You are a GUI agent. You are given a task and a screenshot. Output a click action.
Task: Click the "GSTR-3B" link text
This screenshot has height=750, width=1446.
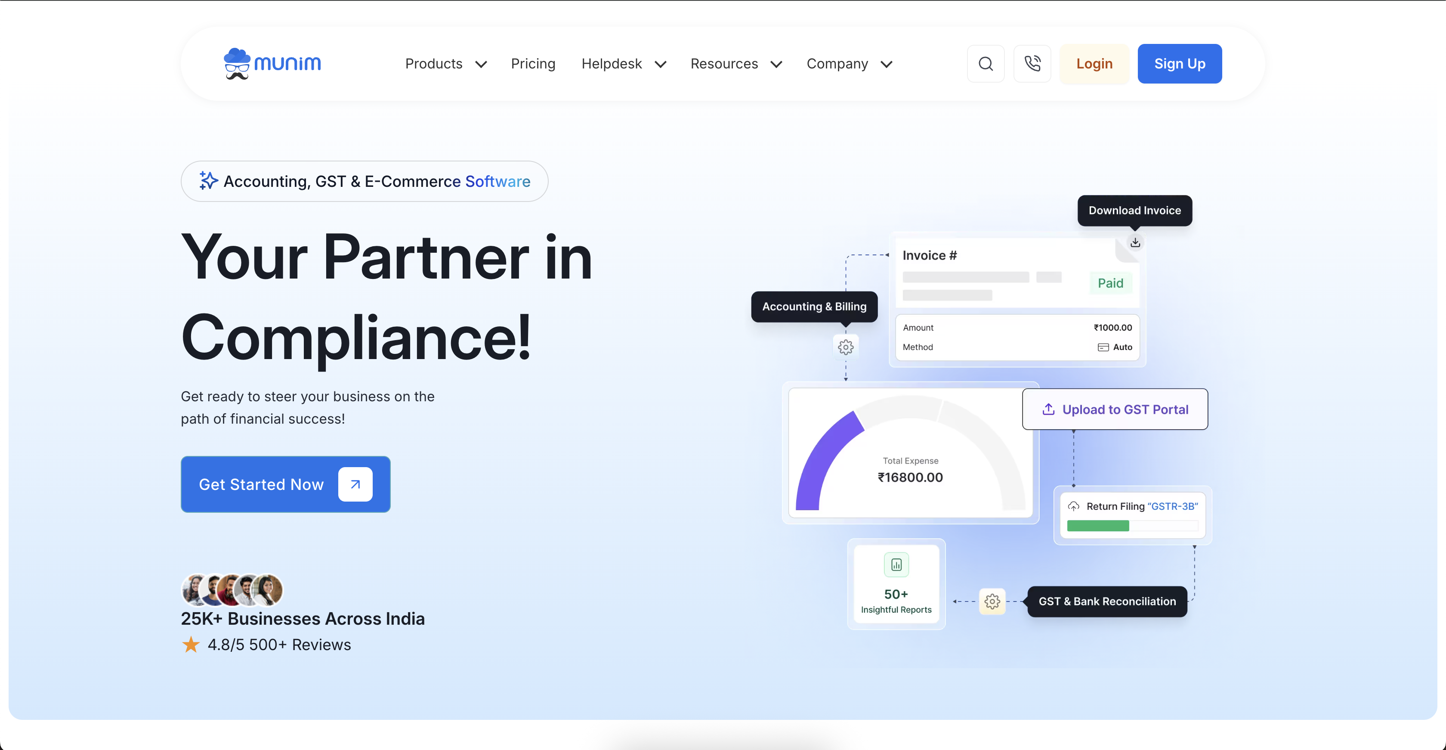click(1173, 506)
